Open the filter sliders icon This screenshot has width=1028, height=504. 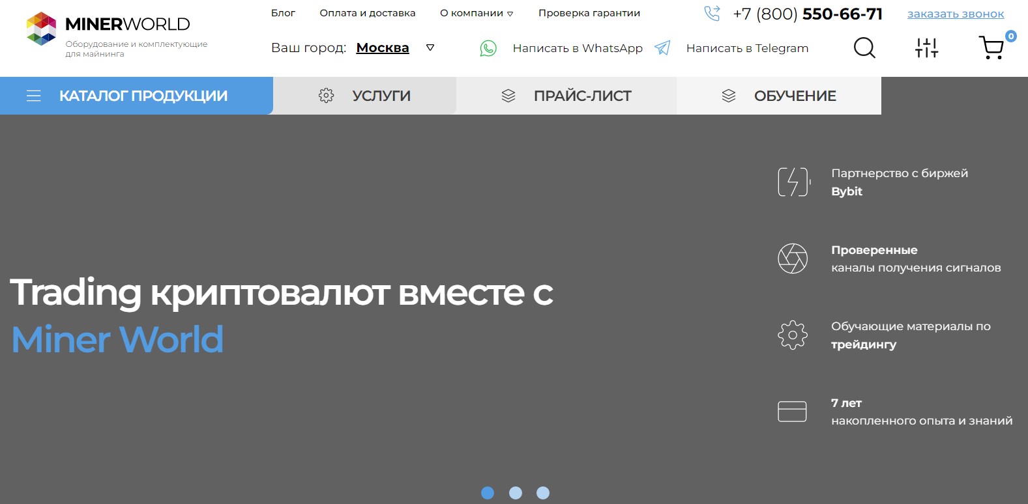click(926, 48)
